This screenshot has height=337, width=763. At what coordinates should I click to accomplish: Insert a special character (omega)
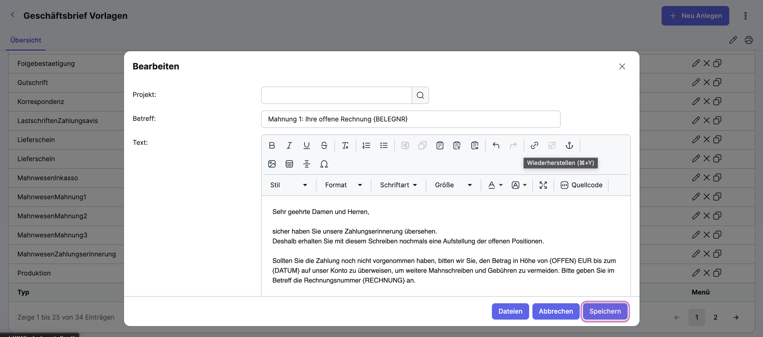click(324, 164)
